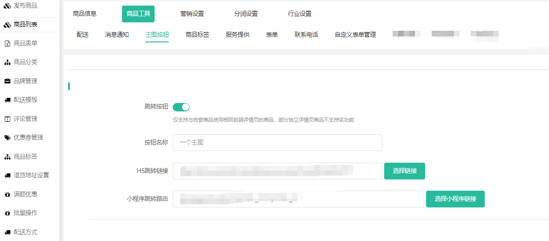Image resolution: width=549 pixels, height=241 pixels.
Task: Click the 发布商品 sidebar icon
Action: click(7, 6)
